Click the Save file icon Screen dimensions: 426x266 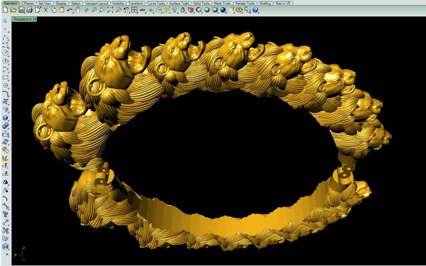click(21, 10)
